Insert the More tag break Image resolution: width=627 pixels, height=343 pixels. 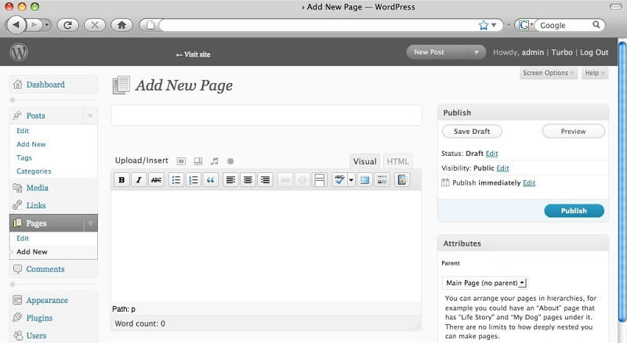point(319,180)
